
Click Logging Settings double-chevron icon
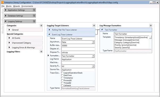click(34, 21)
